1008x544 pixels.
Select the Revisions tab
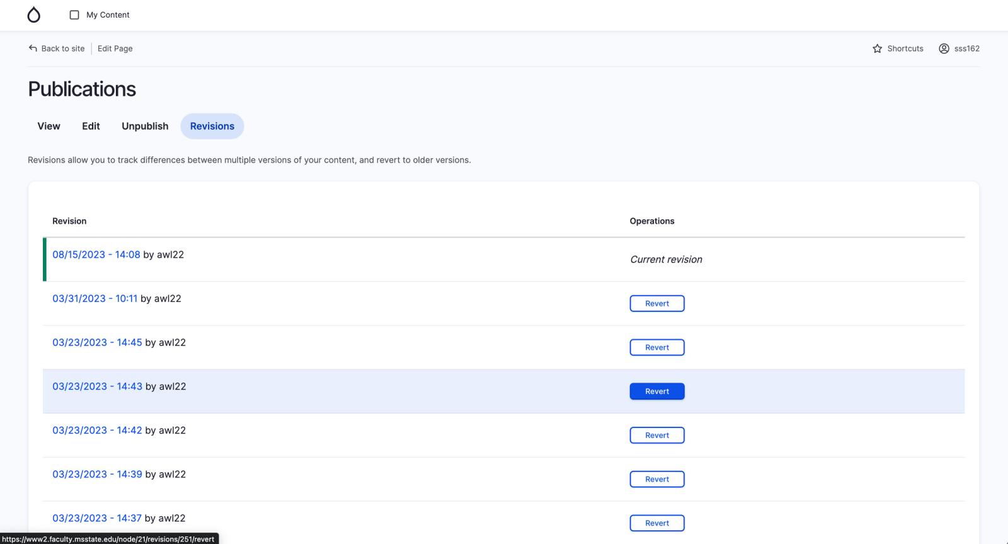click(212, 126)
